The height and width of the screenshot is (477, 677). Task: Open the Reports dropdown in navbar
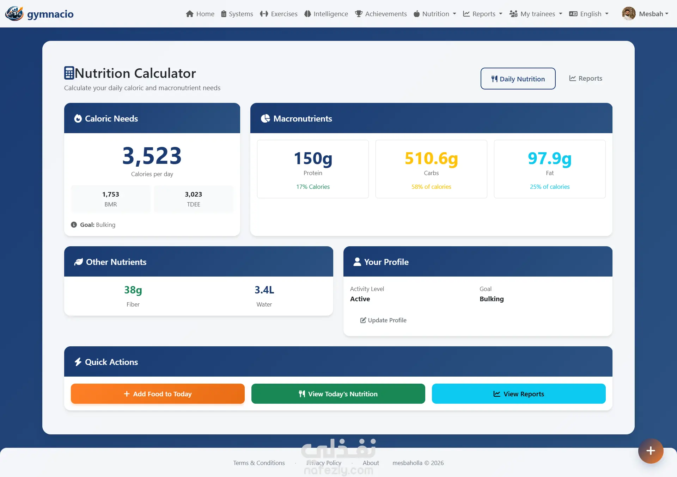pyautogui.click(x=482, y=14)
